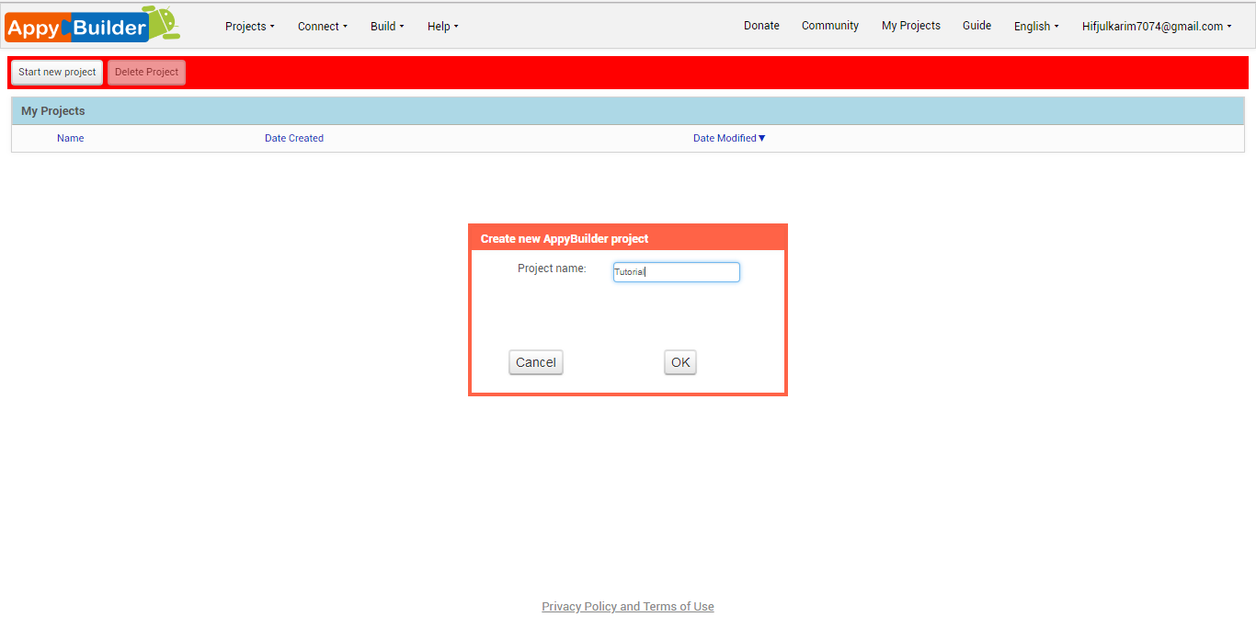This screenshot has height=617, width=1256.
Task: Open the English language dropdown
Action: click(x=1035, y=26)
